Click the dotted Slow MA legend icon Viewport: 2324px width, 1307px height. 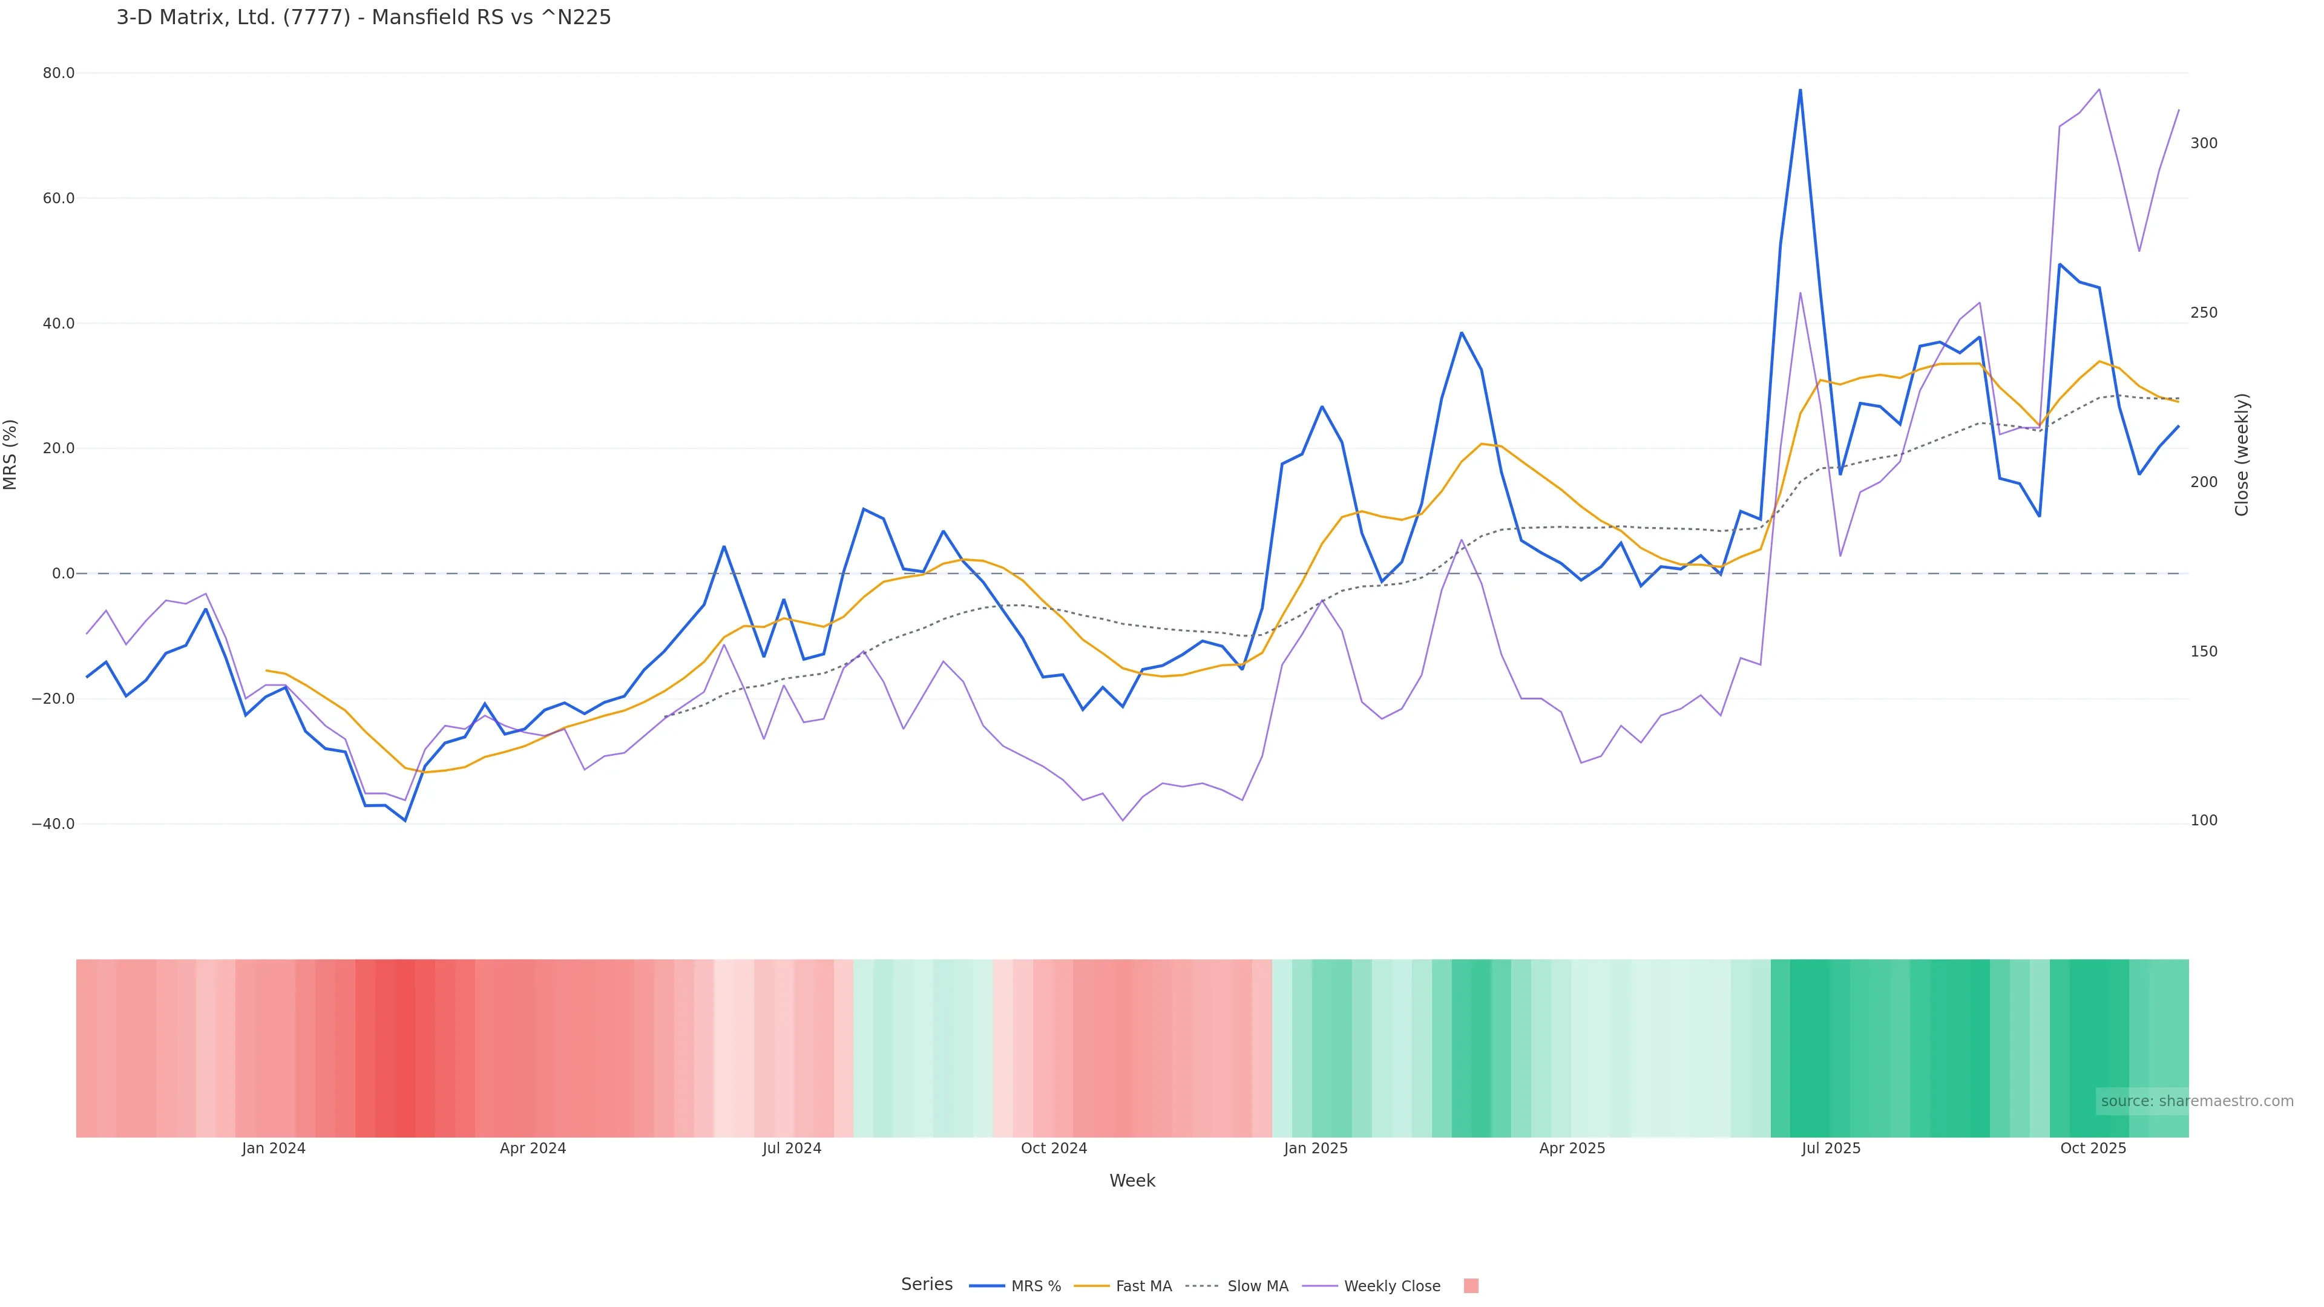point(1202,1286)
